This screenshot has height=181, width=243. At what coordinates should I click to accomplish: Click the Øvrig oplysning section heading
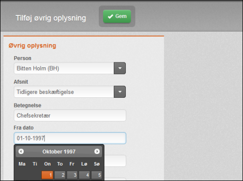click(32, 45)
